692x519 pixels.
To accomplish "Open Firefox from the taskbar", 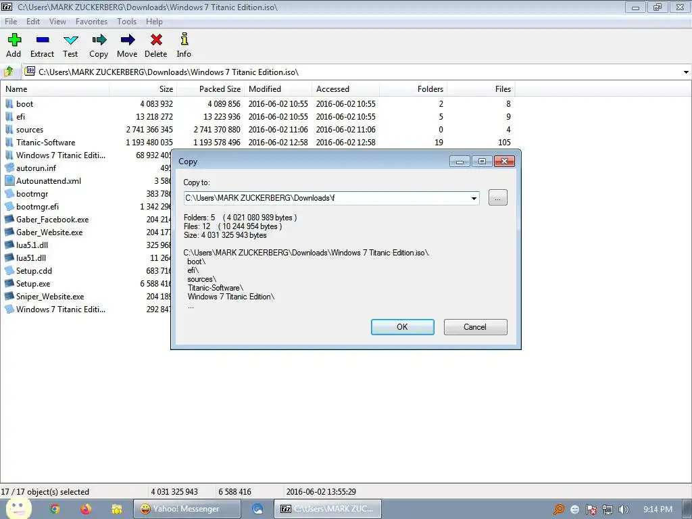I will click(x=86, y=509).
